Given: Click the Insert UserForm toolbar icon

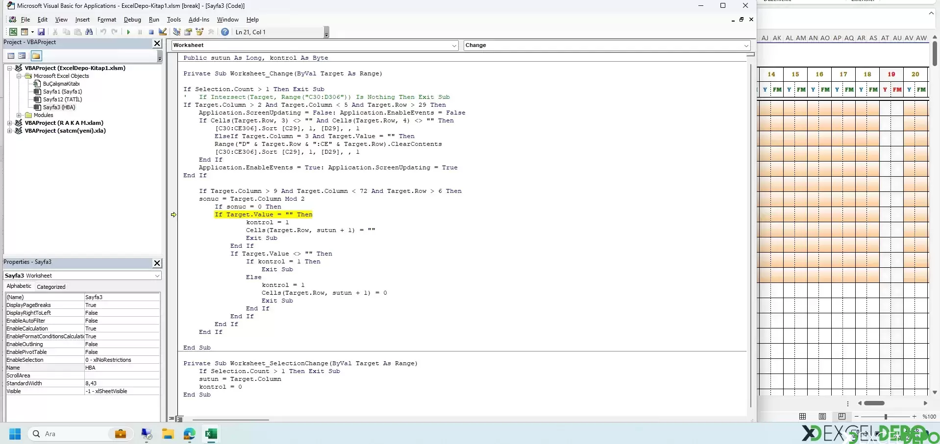Looking at the screenshot, I should (x=24, y=32).
